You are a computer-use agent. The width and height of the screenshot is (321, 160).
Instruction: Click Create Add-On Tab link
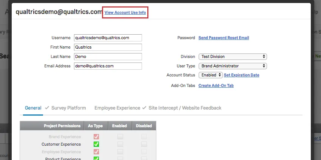pyautogui.click(x=216, y=85)
